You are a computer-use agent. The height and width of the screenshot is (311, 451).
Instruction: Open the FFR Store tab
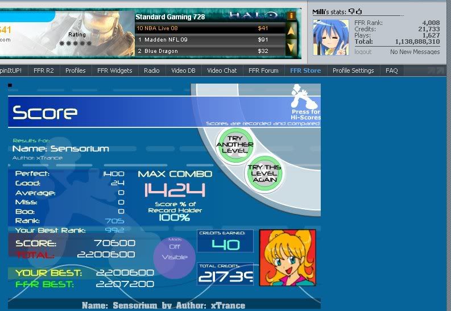(x=305, y=71)
